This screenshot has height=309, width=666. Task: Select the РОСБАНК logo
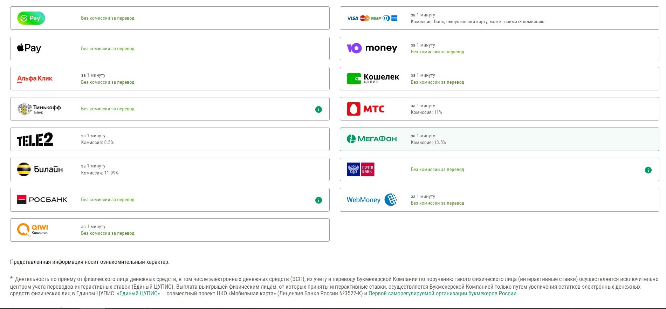click(x=42, y=200)
